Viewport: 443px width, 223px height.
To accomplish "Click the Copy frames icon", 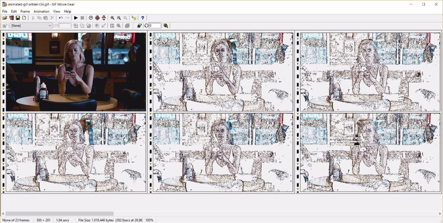I will coord(39,18).
